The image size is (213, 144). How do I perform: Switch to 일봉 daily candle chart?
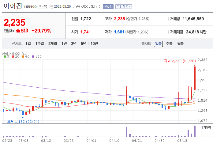click(x=159, y=44)
